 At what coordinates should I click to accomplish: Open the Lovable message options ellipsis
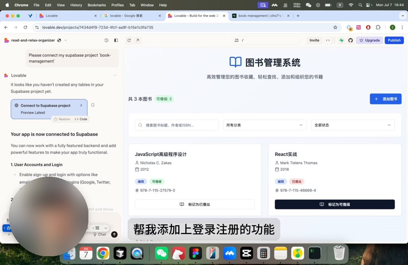[115, 75]
